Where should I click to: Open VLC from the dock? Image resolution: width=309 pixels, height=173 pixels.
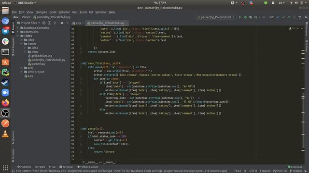pos(5,134)
